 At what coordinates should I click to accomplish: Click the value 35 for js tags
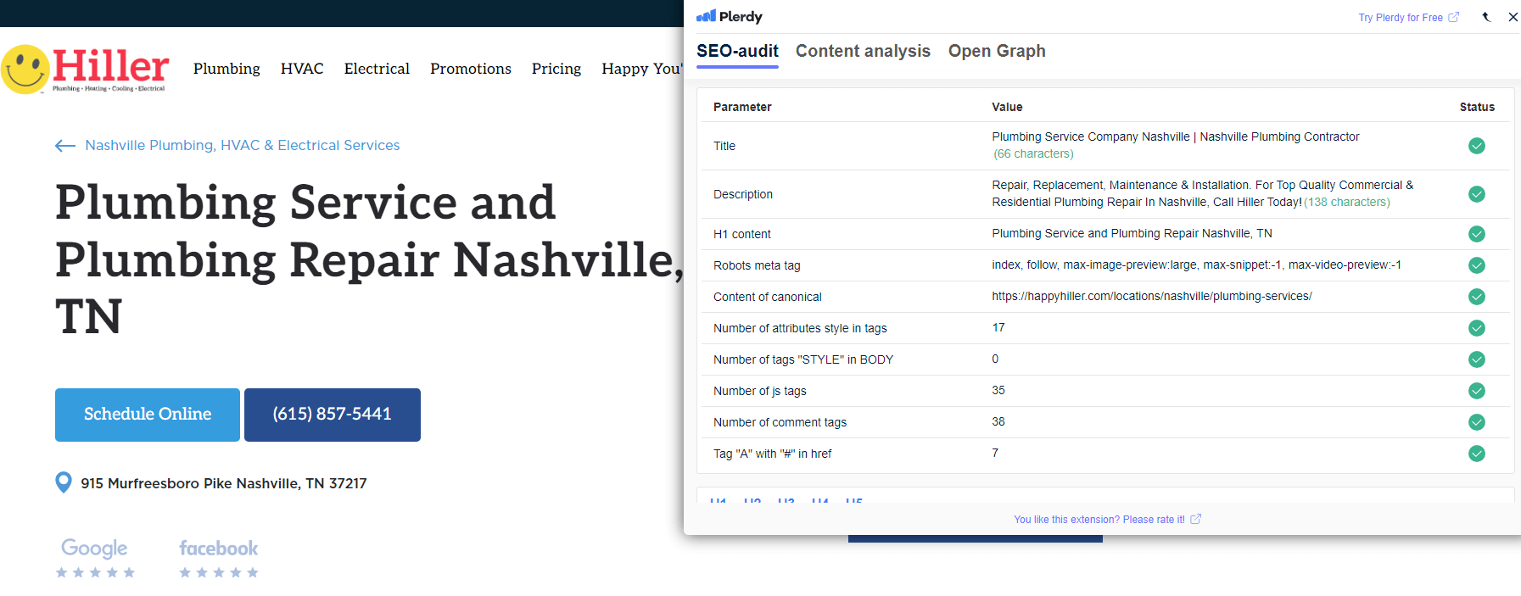tap(998, 390)
